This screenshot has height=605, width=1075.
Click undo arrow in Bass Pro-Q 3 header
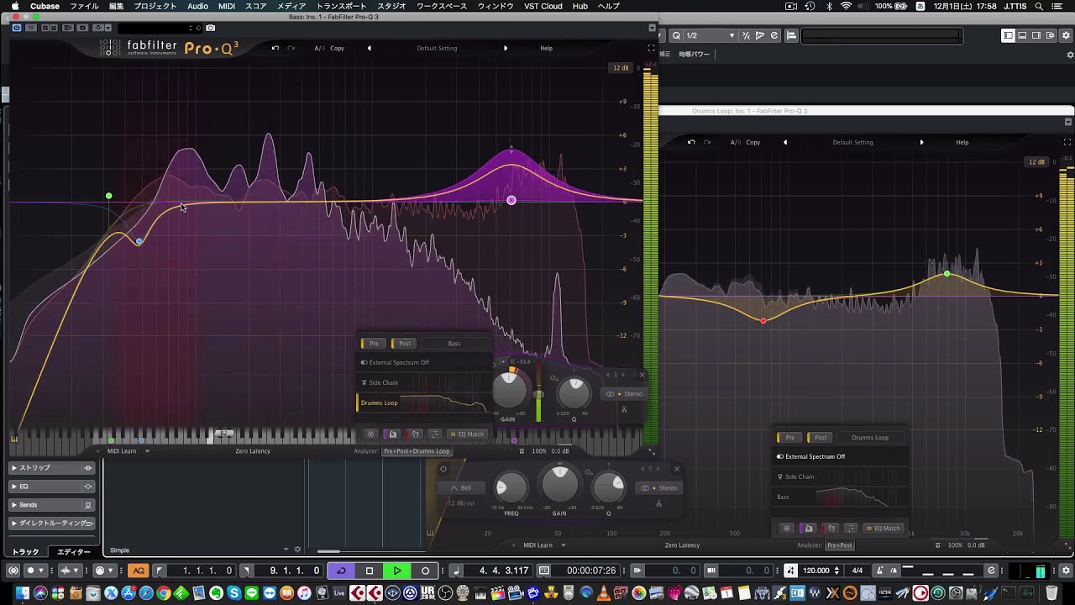(x=275, y=48)
